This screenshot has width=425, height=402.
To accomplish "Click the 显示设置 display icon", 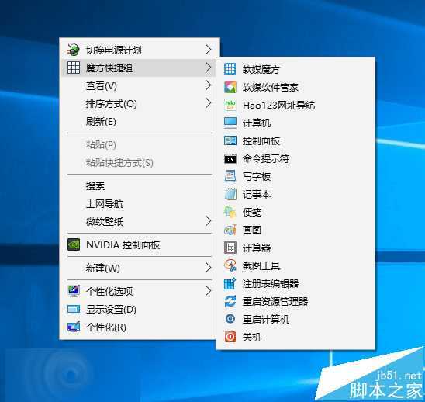I will [x=74, y=309].
